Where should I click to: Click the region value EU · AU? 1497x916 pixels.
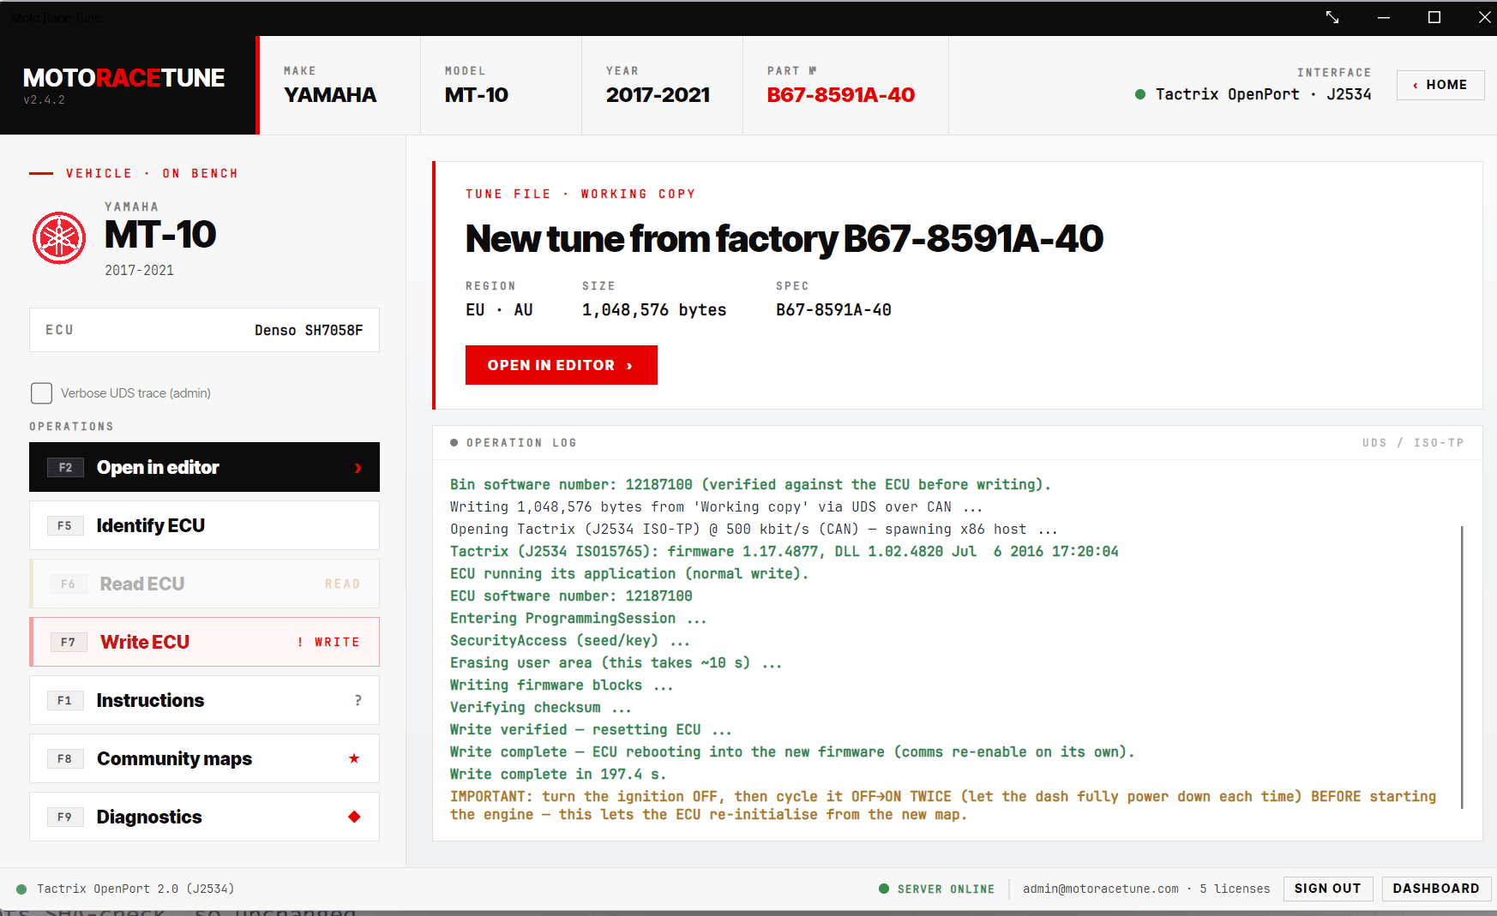coord(499,310)
